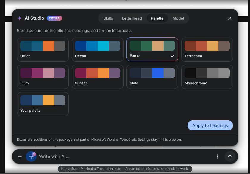Open the Model tab
250x174 pixels.
(x=178, y=18)
